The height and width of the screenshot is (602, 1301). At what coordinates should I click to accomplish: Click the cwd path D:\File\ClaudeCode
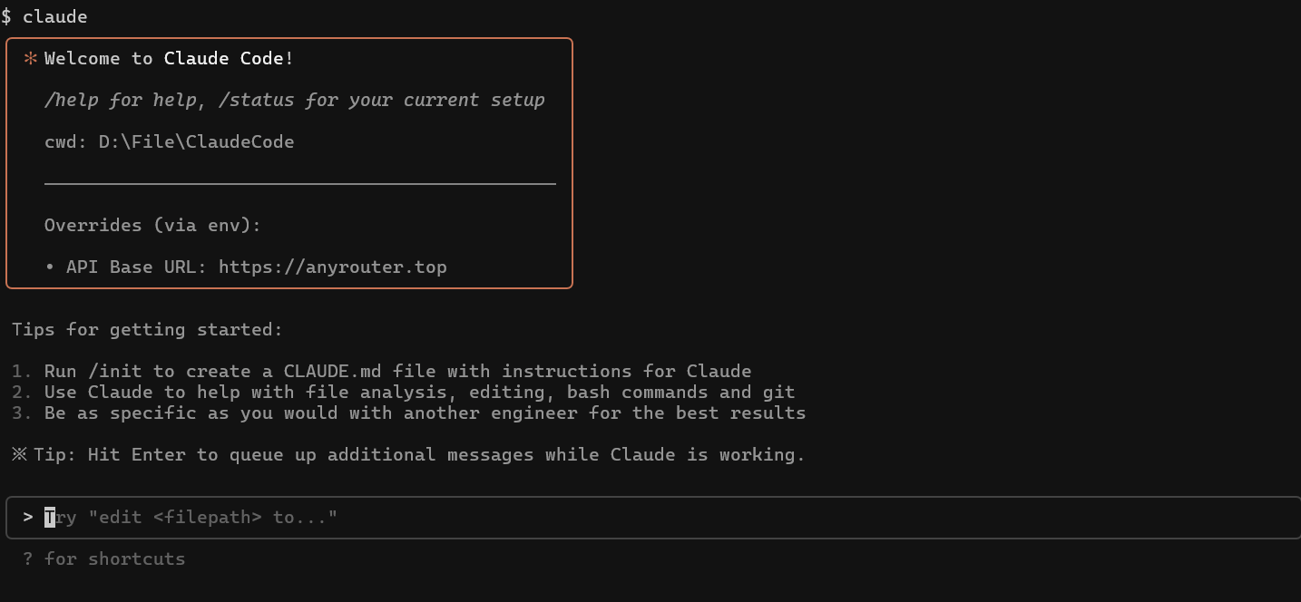coord(196,141)
